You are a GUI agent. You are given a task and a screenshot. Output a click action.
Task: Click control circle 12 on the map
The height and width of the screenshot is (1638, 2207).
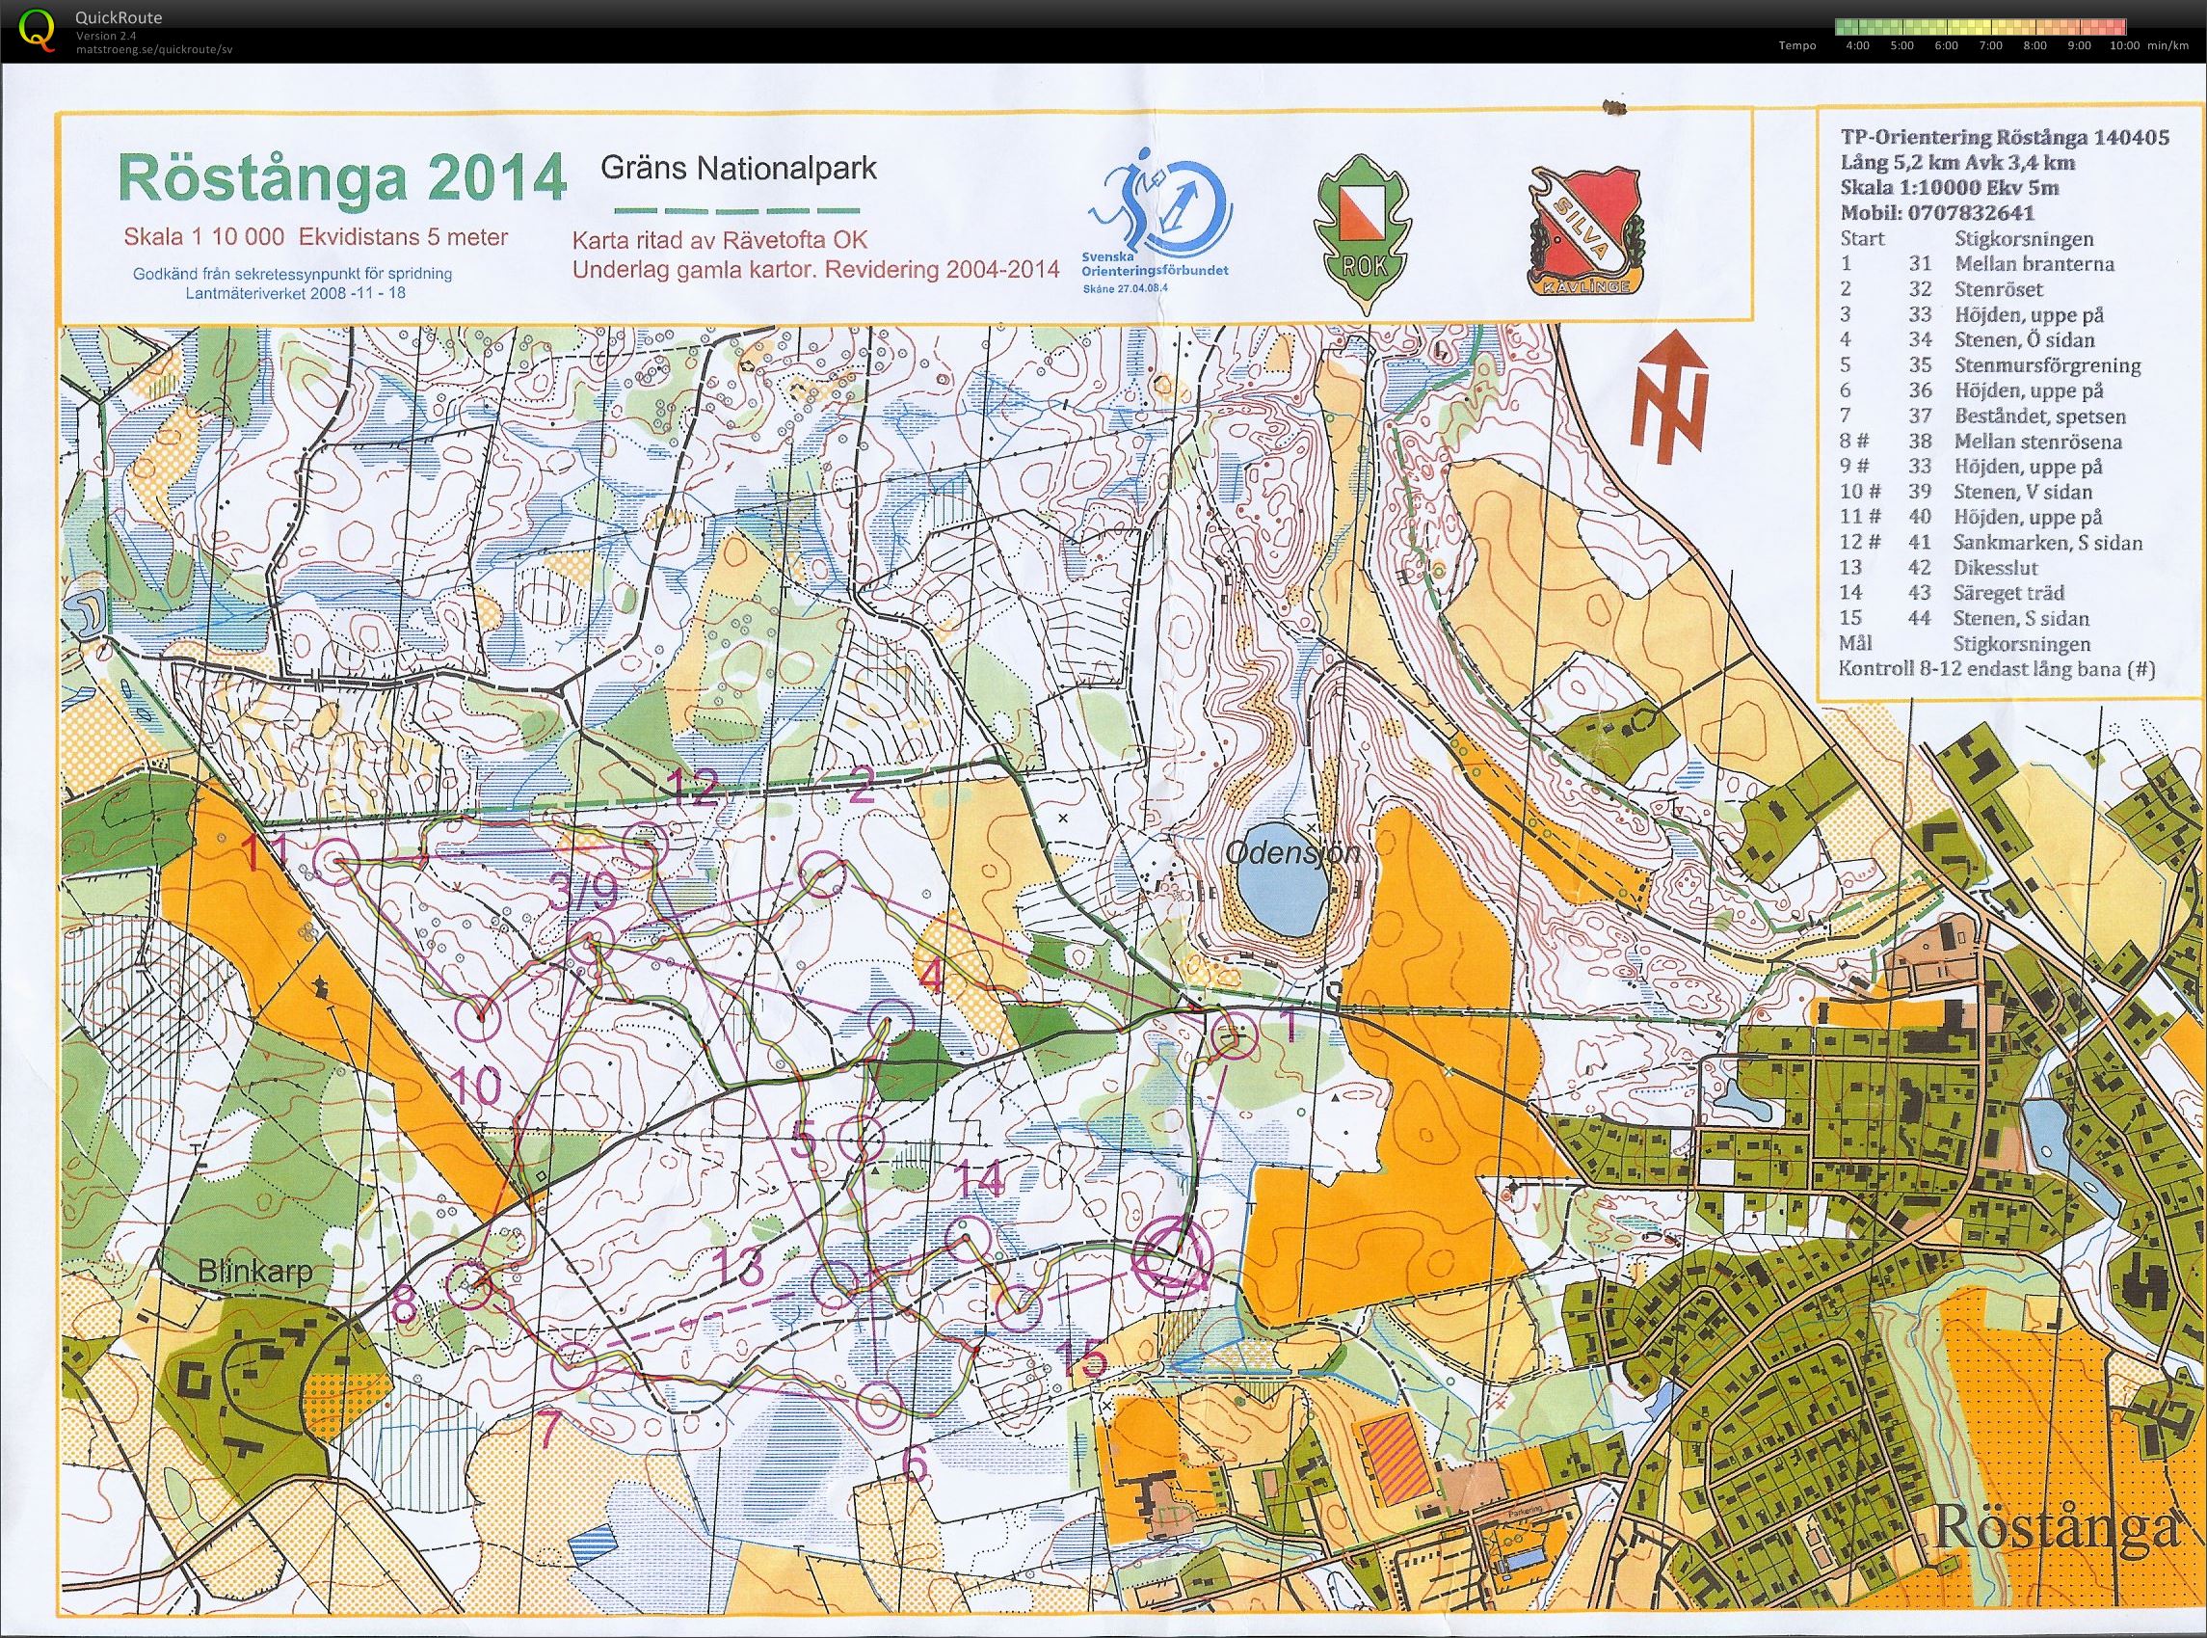click(645, 844)
